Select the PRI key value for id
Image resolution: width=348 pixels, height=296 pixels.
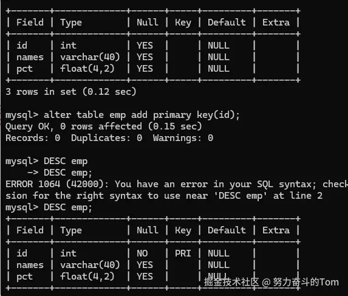tap(183, 253)
